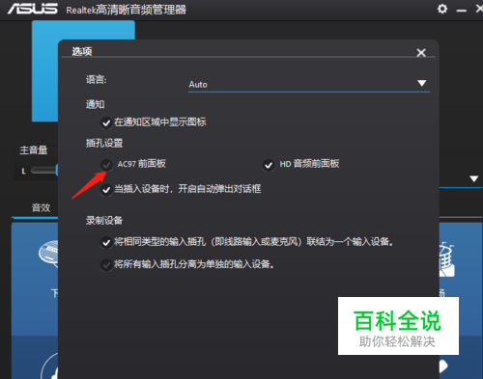
Task: Open the 语言 Auto language dropdown
Action: click(309, 84)
